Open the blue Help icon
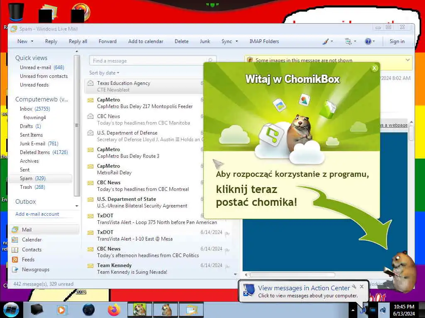This screenshot has height=318, width=425. pyautogui.click(x=368, y=41)
